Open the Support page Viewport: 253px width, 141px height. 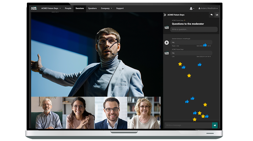120,8
